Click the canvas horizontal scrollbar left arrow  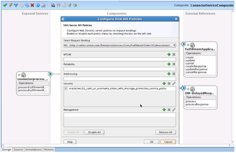coord(3,145)
